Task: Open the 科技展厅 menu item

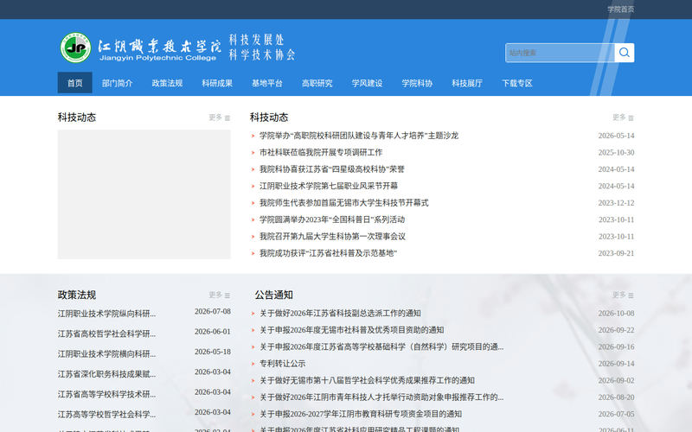Action: point(467,83)
